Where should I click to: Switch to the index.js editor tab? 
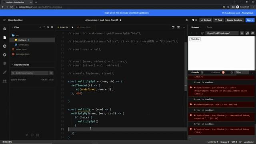pyautogui.click(x=64, y=27)
